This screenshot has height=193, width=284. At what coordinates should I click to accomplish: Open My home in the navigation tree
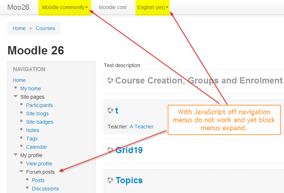[30, 89]
